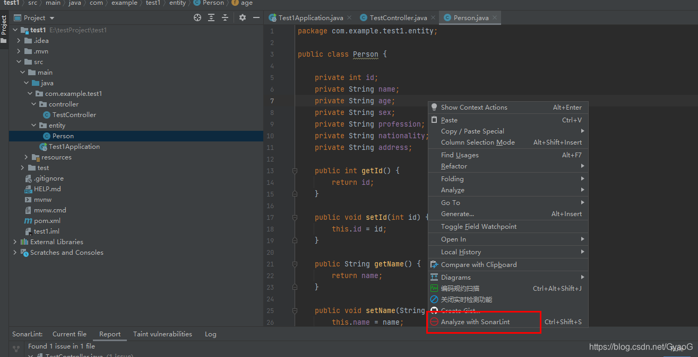Collapse the controller package
The image size is (698, 357).
pyautogui.click(x=34, y=104)
